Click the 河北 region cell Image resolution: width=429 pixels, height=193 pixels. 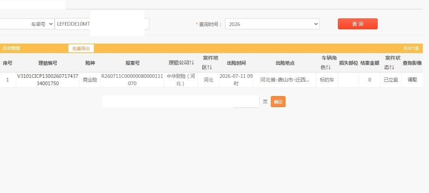(208, 80)
